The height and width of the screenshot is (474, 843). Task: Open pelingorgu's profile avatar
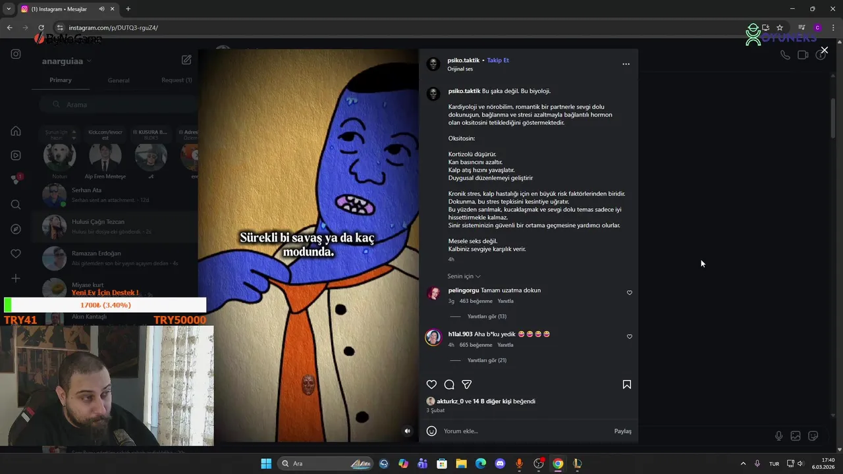coord(433,294)
